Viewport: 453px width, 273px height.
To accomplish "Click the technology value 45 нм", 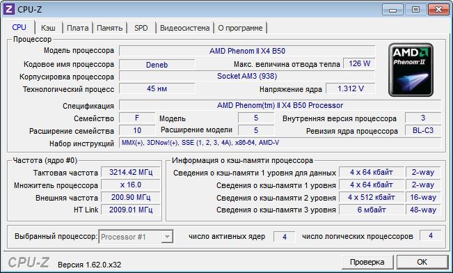I will pyautogui.click(x=157, y=88).
